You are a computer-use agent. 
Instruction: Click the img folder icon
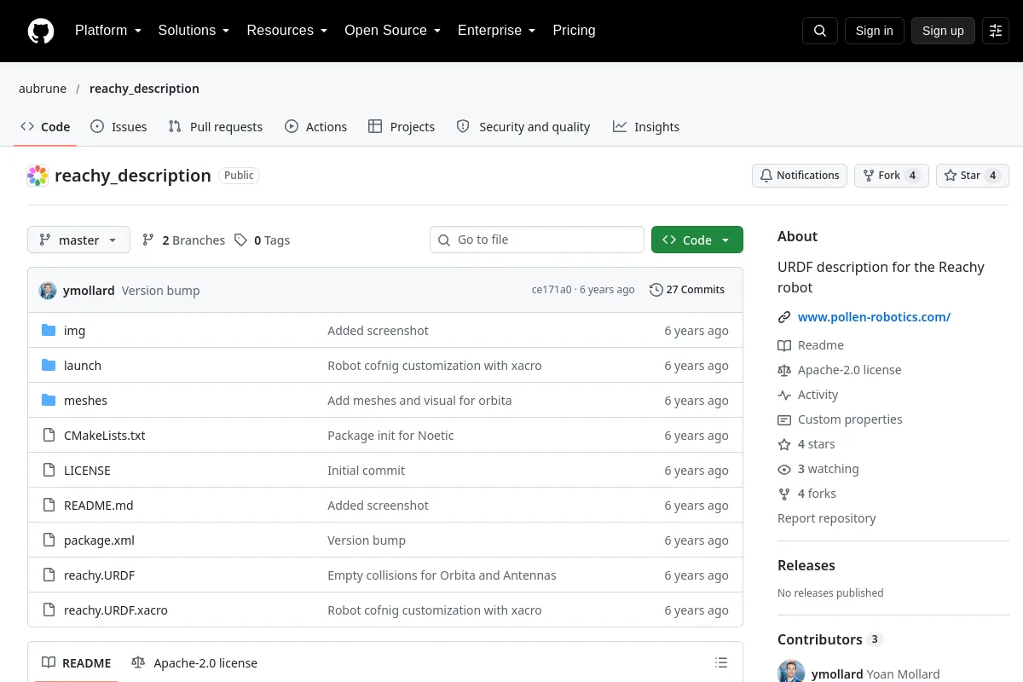tap(49, 330)
